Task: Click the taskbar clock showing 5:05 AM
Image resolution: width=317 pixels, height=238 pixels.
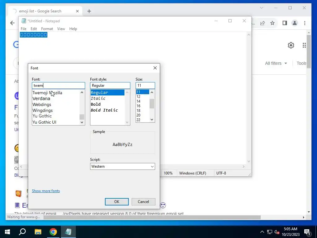Action: coord(291,232)
